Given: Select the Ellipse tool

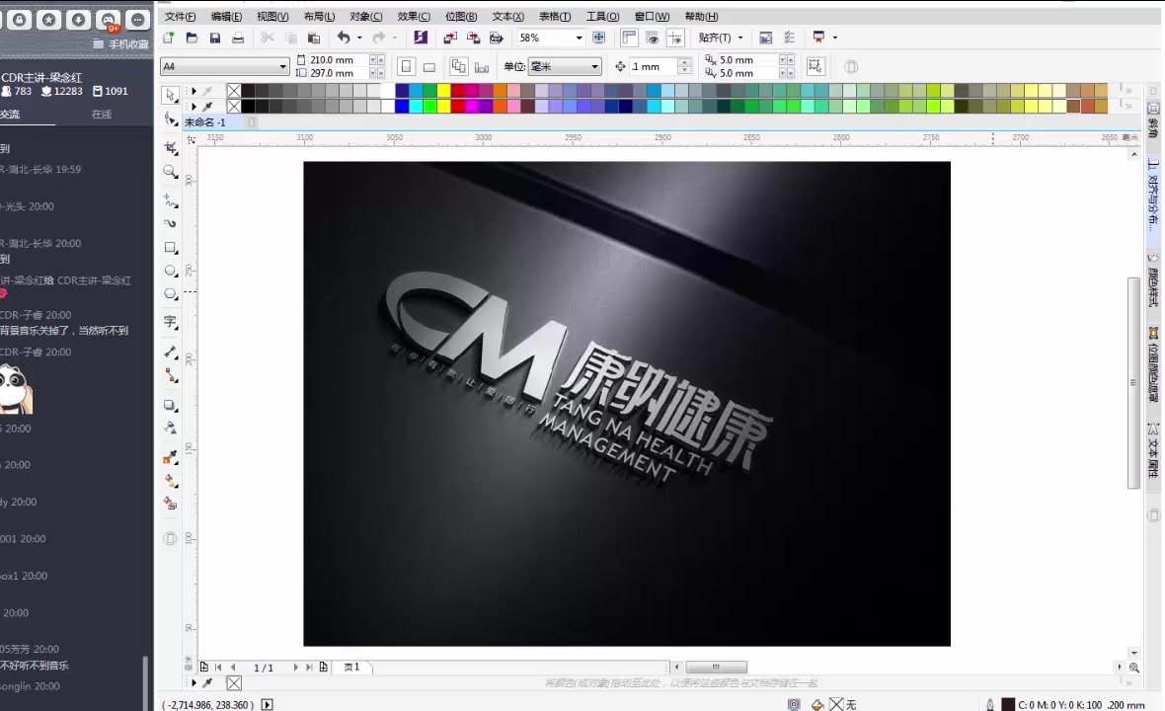Looking at the screenshot, I should pyautogui.click(x=170, y=273).
